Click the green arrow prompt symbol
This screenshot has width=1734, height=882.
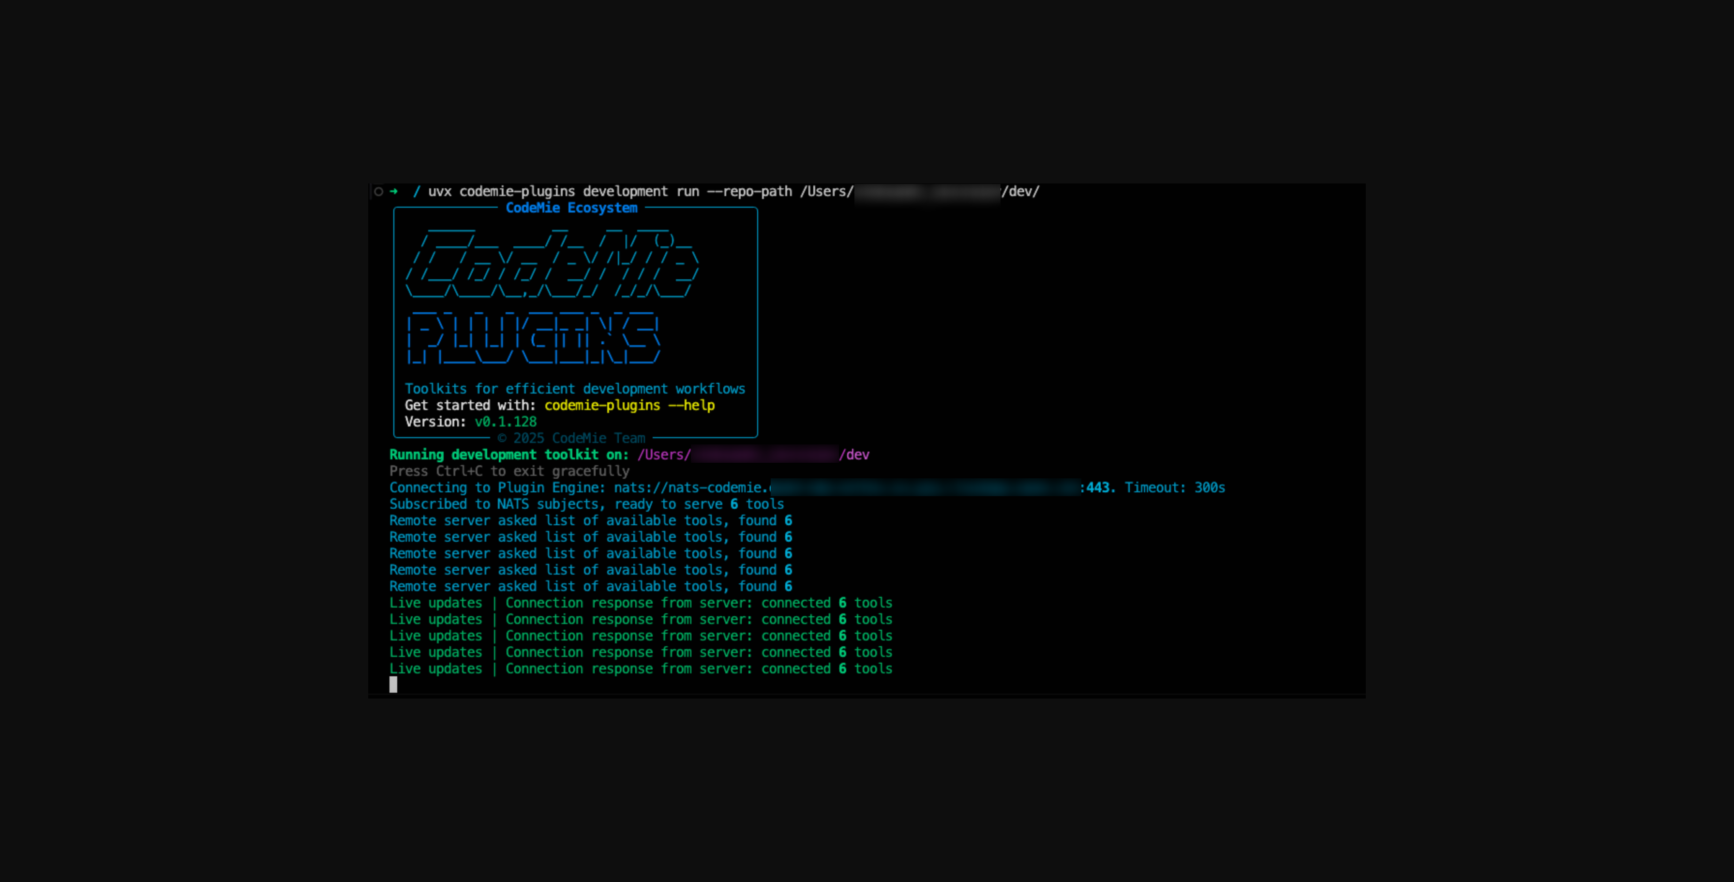(393, 191)
